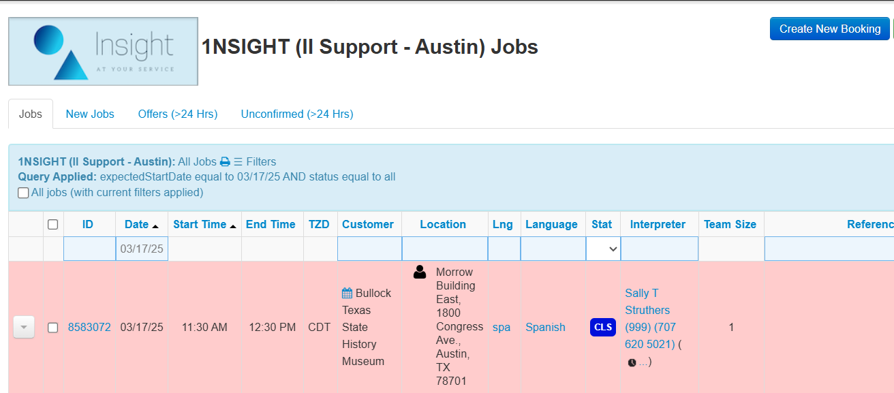This screenshot has width=894, height=393.
Task: Sort by Stat column header
Action: tap(602, 225)
